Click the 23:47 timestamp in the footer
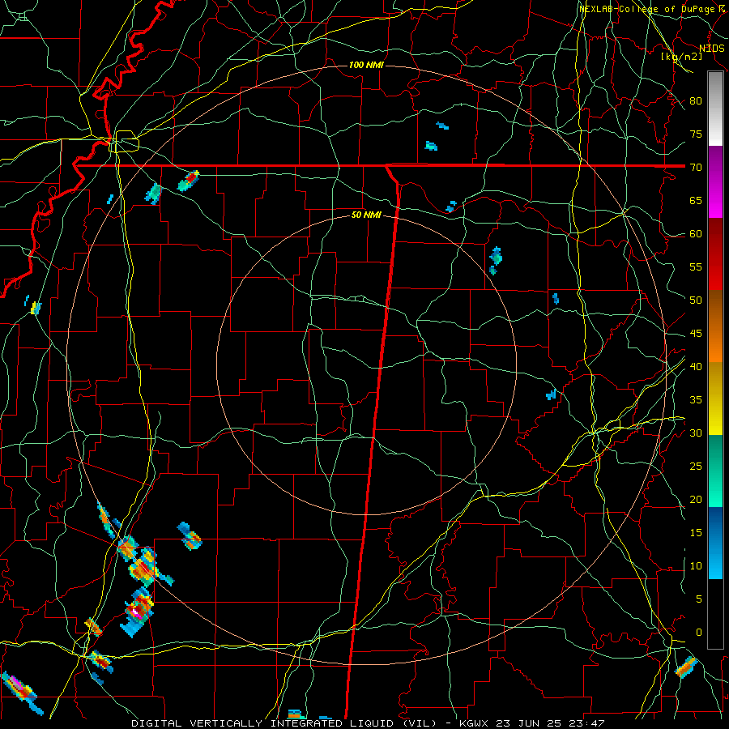This screenshot has height=729, width=729. coord(586,723)
